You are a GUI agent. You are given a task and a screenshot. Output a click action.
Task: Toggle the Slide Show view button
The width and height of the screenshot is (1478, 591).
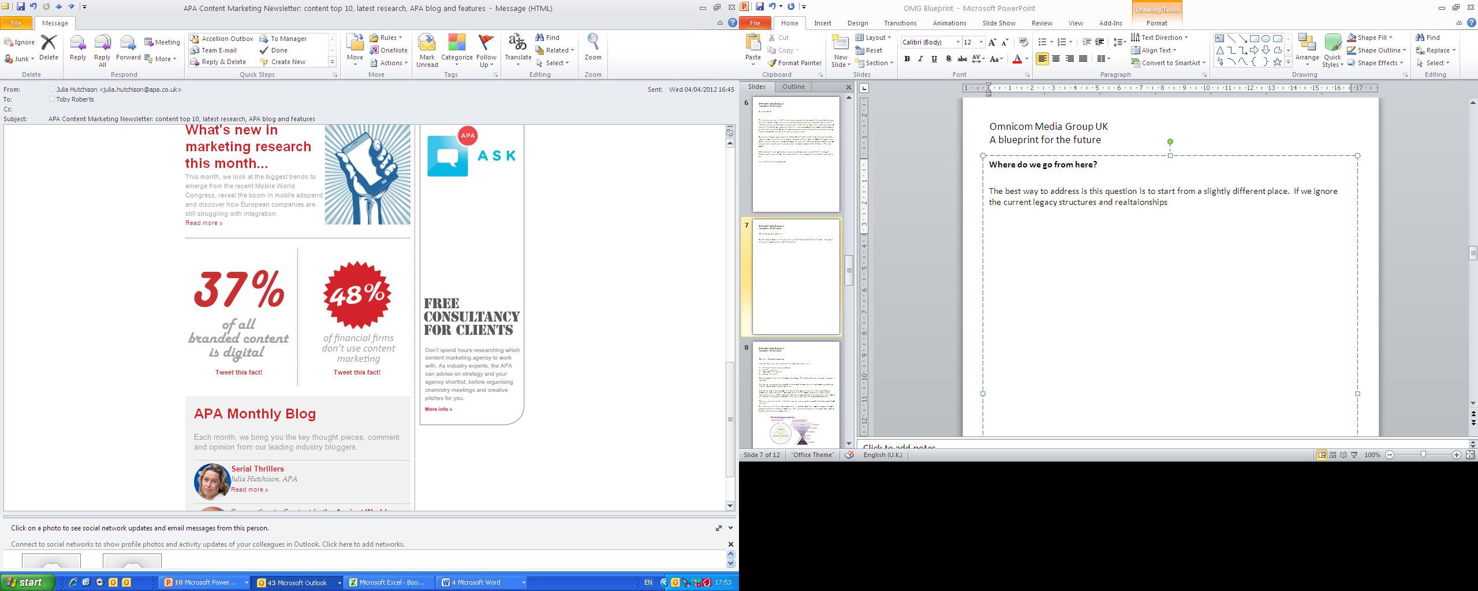tap(1354, 455)
